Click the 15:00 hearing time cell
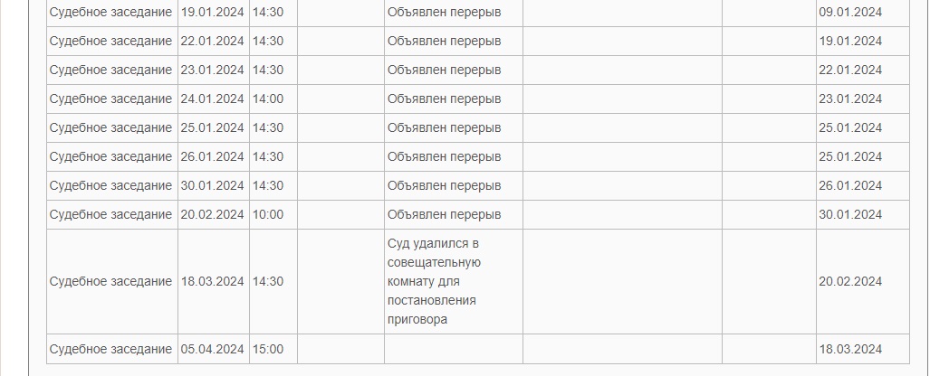 coord(268,350)
